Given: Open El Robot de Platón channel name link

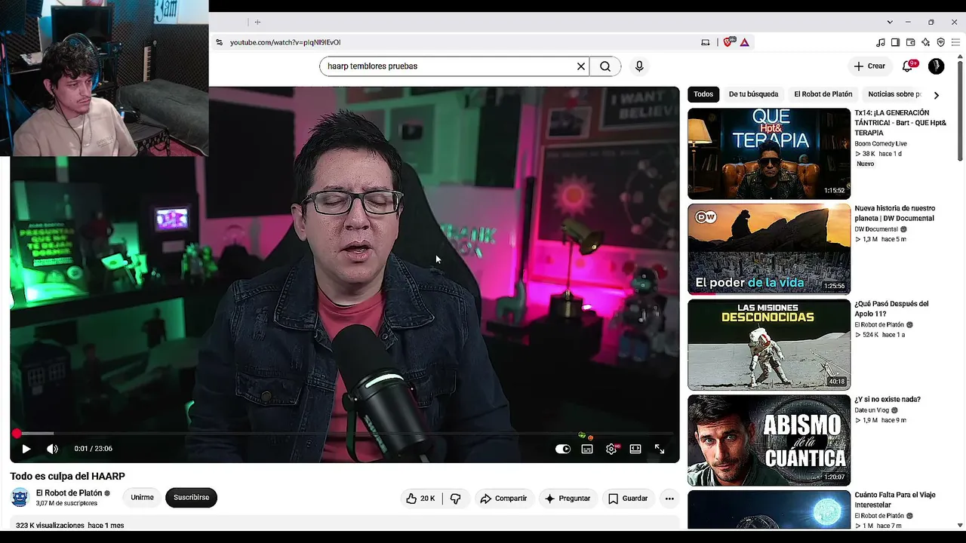Looking at the screenshot, I should click(69, 493).
